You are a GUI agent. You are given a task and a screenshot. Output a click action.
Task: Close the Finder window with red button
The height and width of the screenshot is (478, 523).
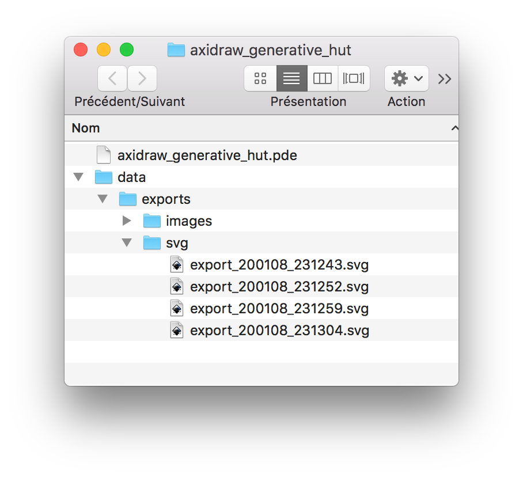[81, 50]
